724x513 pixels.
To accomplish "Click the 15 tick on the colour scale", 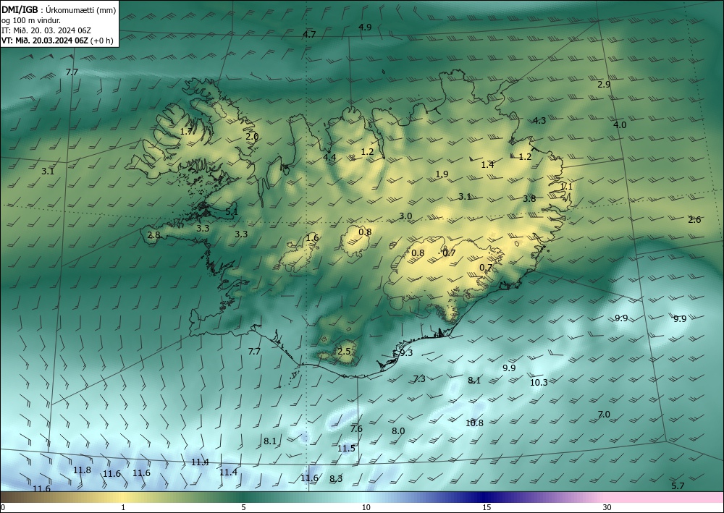I will 487,507.
